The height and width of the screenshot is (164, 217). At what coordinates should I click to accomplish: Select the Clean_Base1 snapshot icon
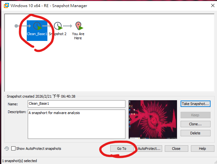[x=37, y=26]
